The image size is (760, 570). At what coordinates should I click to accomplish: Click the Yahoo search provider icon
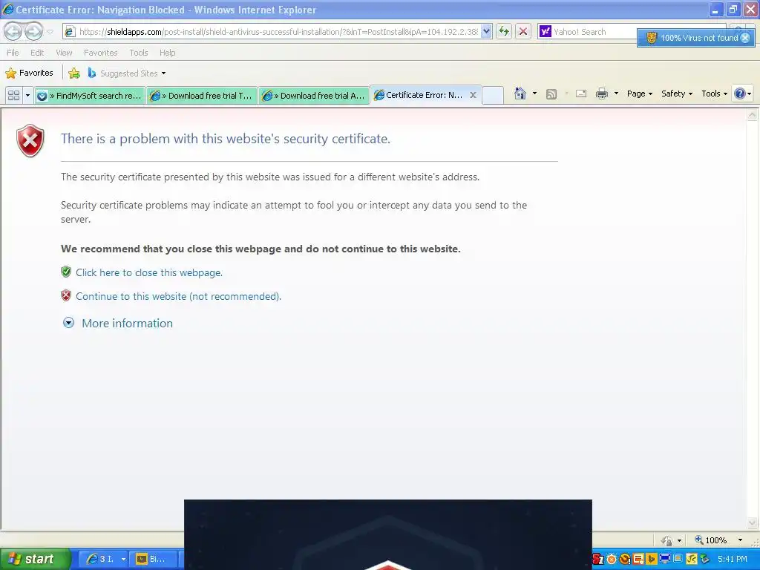pos(546,32)
